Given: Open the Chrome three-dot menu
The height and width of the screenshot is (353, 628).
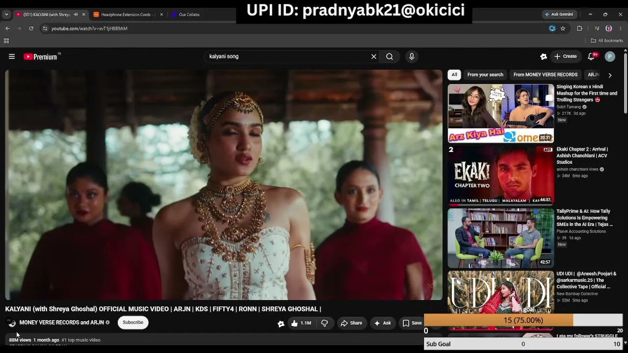Looking at the screenshot, I should click(621, 28).
